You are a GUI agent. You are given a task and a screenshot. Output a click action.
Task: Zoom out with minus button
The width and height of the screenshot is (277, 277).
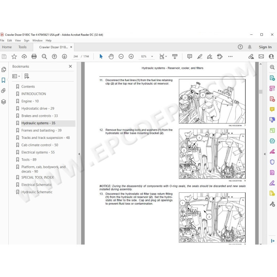point(121,57)
